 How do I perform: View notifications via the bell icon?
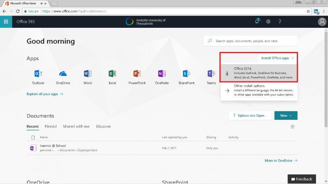(257, 21)
